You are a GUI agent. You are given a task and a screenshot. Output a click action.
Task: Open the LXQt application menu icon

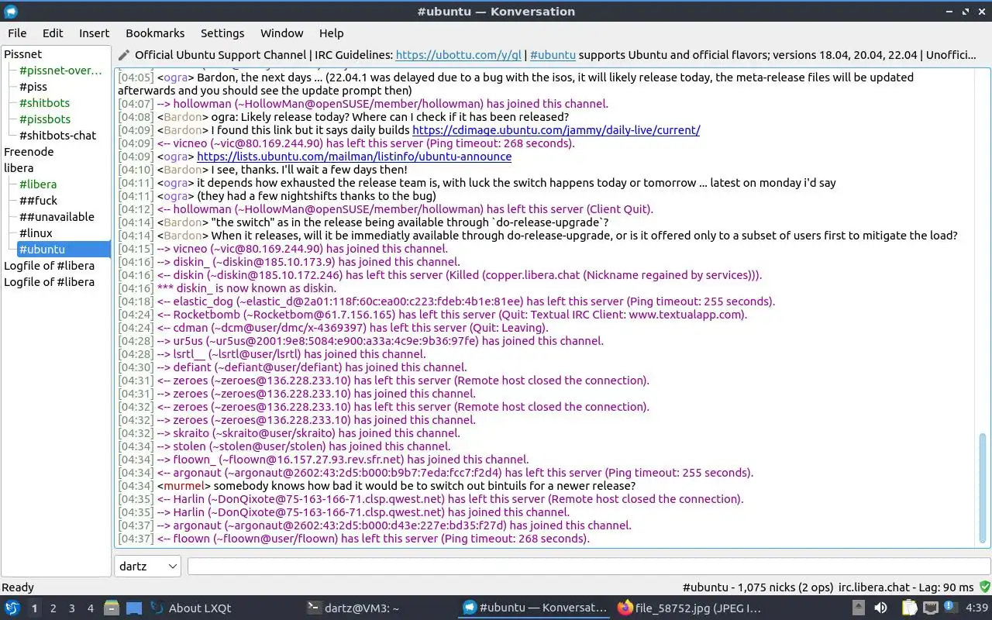click(12, 608)
